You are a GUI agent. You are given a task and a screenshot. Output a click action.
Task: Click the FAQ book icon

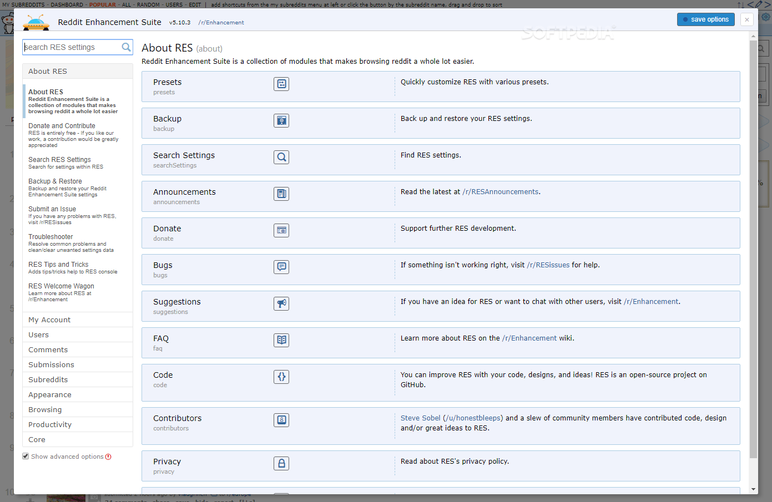(x=281, y=340)
